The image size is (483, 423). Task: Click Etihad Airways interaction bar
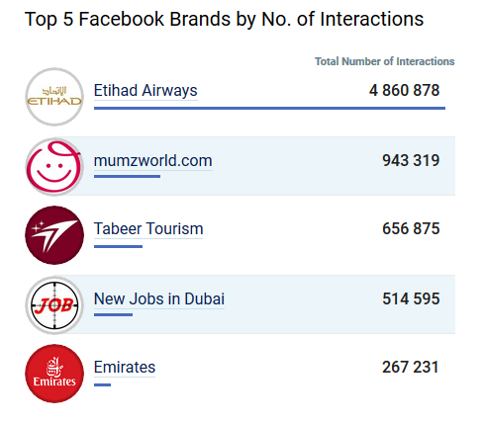click(269, 108)
